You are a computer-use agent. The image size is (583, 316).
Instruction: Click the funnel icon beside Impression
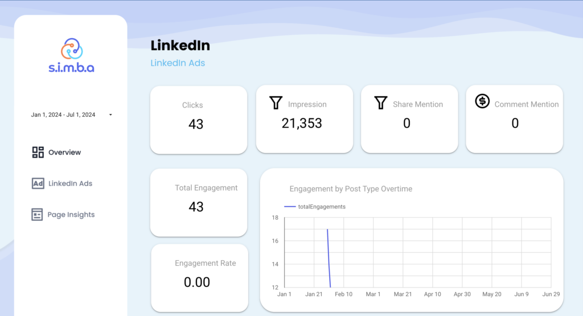pos(276,103)
